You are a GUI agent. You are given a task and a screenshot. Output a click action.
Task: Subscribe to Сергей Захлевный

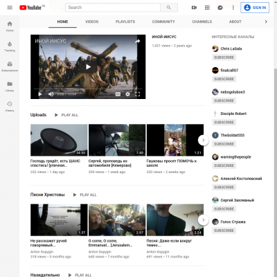coord(224,209)
